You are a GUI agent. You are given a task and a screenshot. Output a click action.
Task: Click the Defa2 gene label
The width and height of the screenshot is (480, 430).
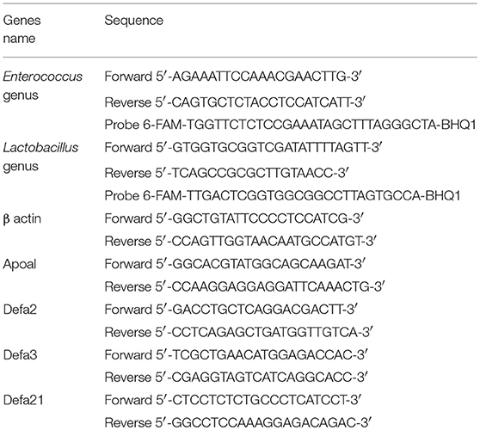click(x=20, y=310)
